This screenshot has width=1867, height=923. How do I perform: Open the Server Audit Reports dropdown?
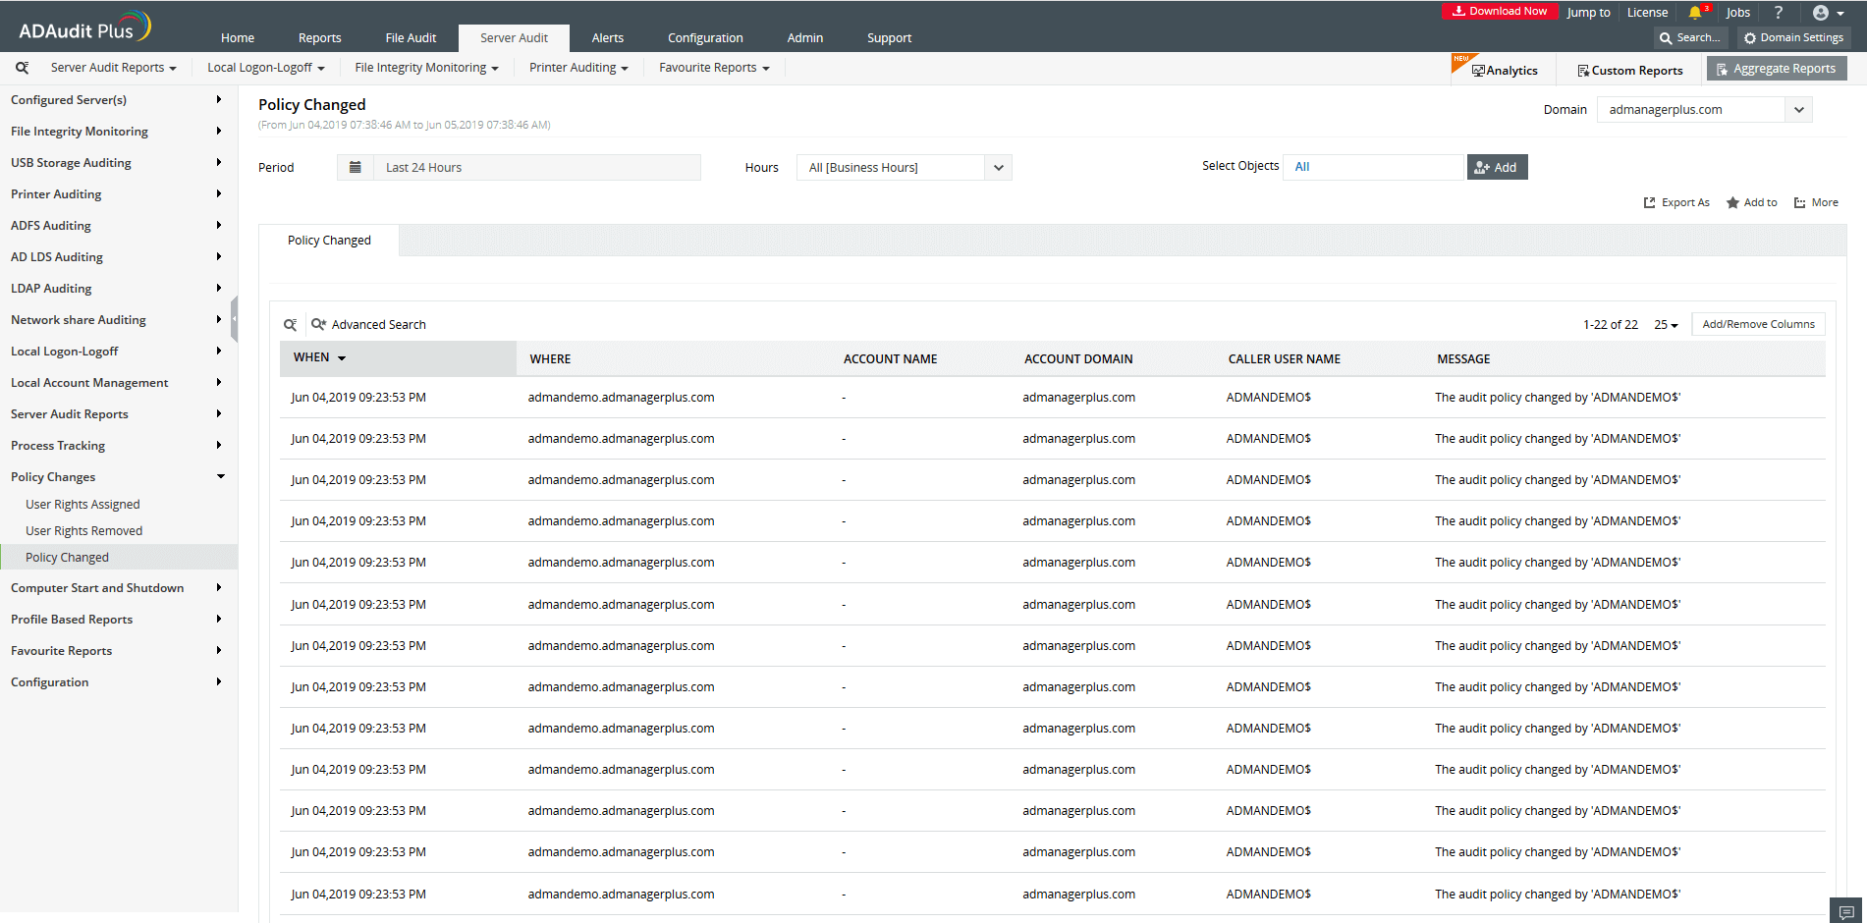click(113, 68)
